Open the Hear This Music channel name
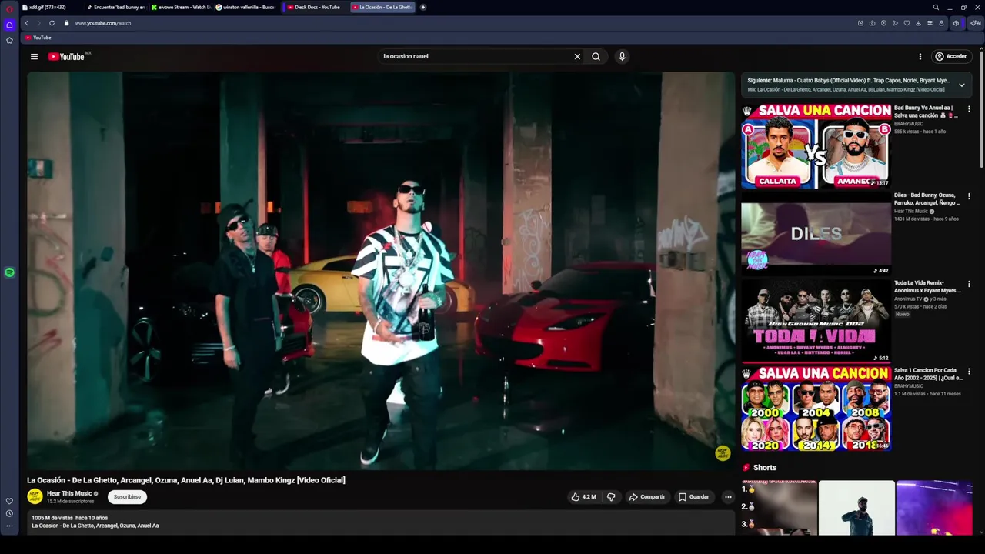 click(69, 493)
